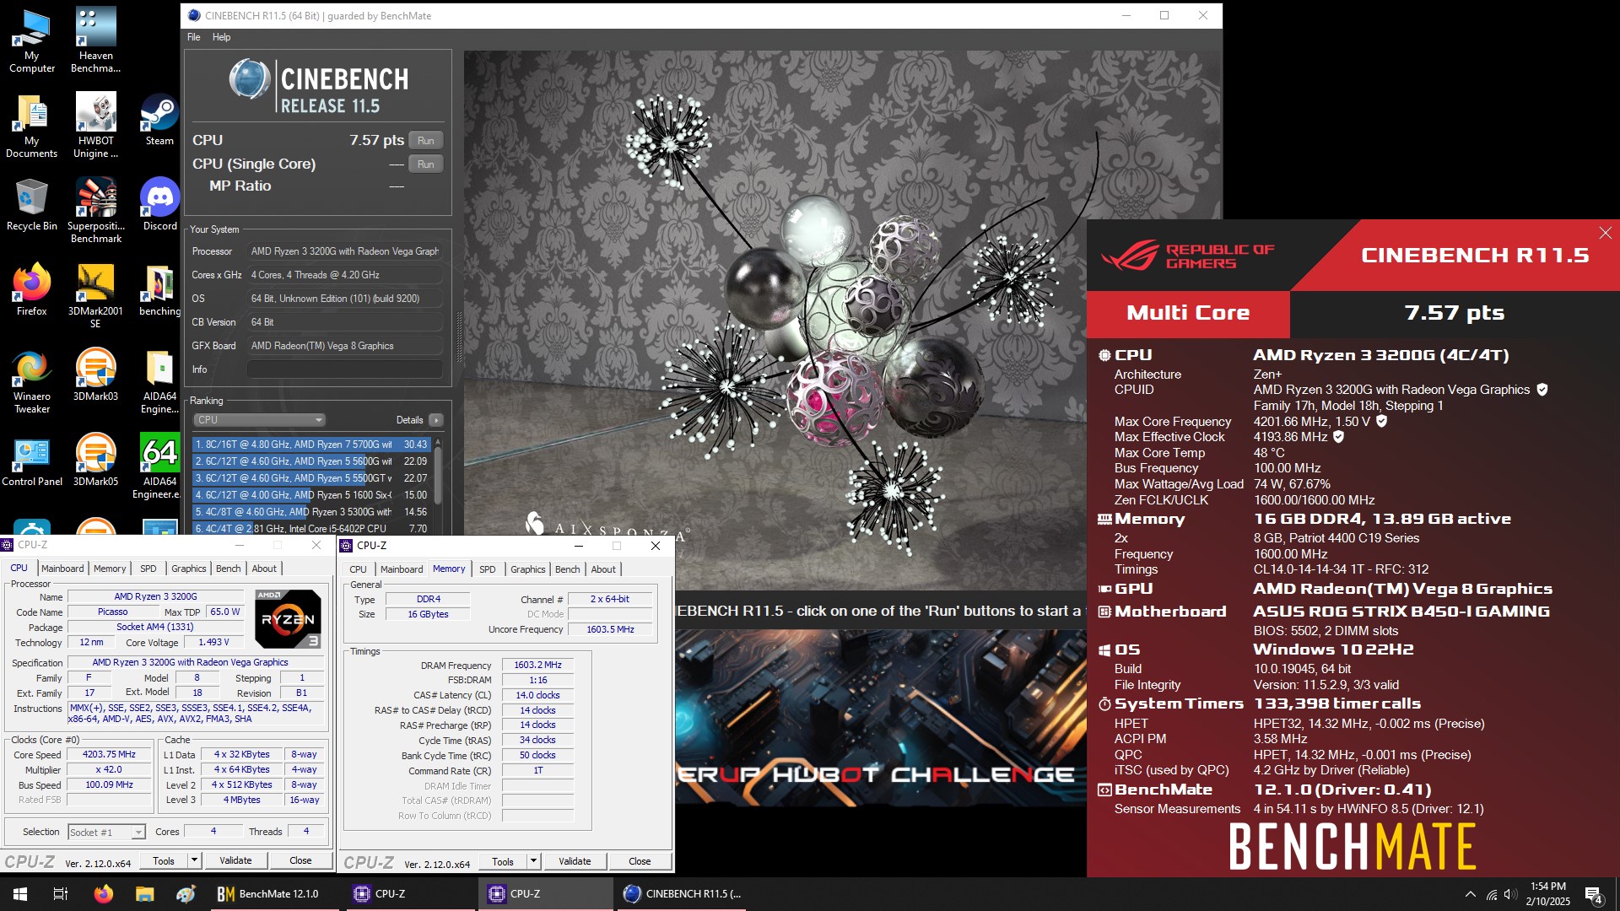Image resolution: width=1620 pixels, height=911 pixels.
Task: Launch Superposition Benchmark shortcut
Action: tap(95, 211)
